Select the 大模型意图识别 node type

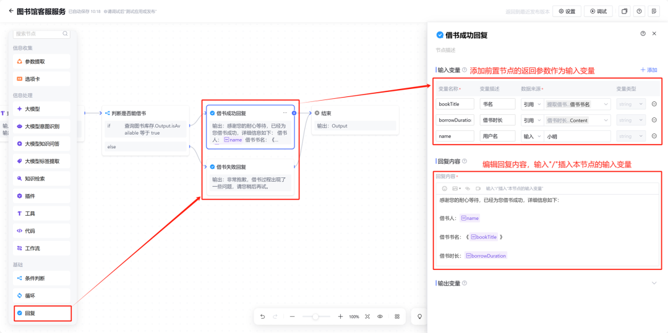click(x=42, y=126)
